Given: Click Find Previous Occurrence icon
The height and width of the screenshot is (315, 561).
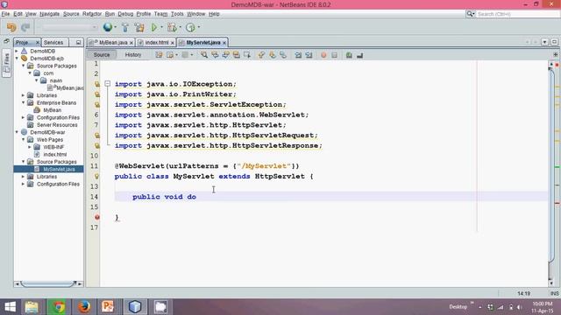Looking at the screenshot, I should click(215, 55).
